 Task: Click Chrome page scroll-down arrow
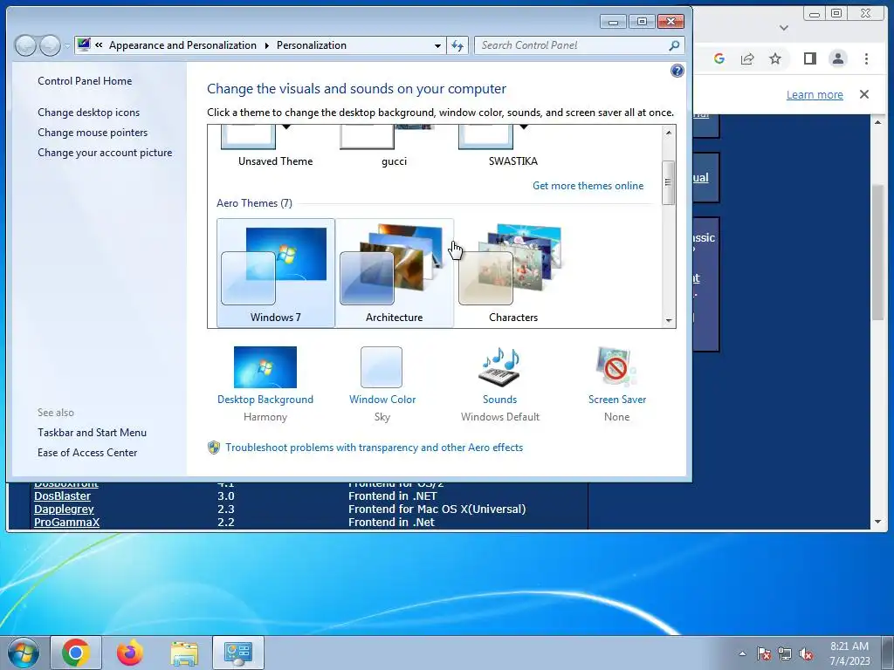(878, 522)
